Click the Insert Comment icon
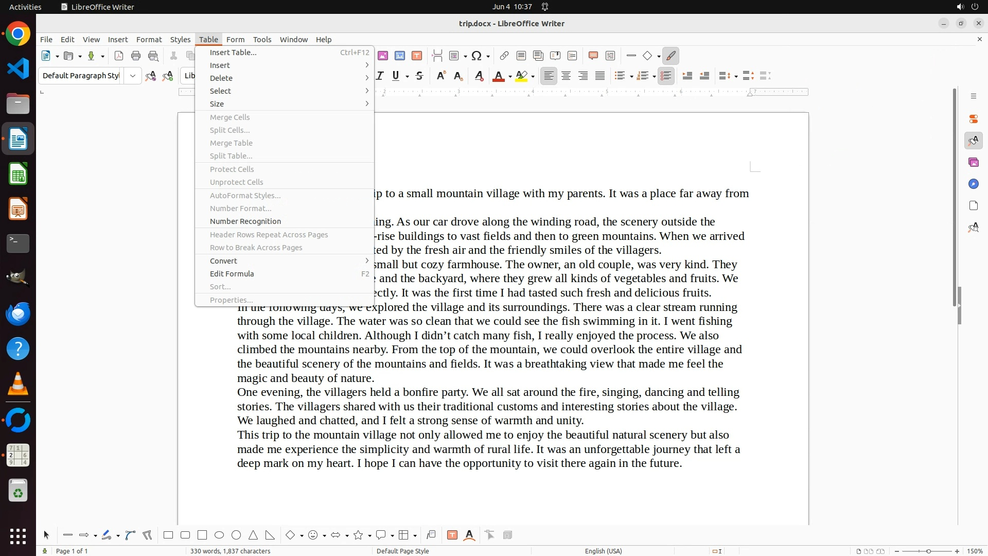This screenshot has height=556, width=988. click(x=593, y=56)
